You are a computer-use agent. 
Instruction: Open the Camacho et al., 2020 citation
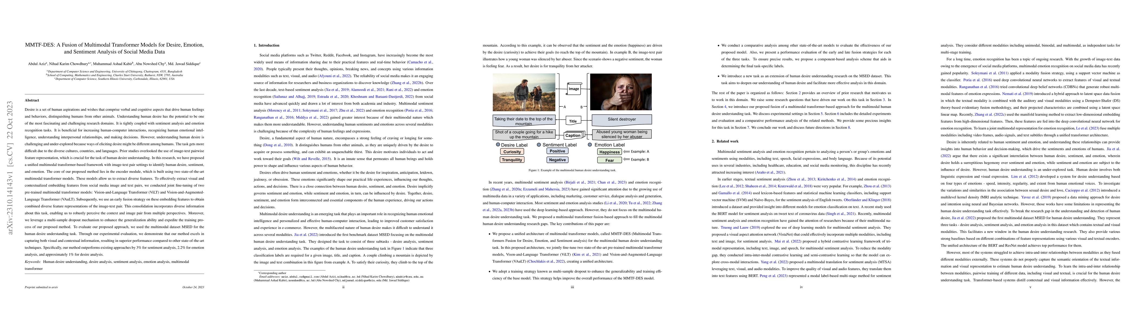pos(420,62)
